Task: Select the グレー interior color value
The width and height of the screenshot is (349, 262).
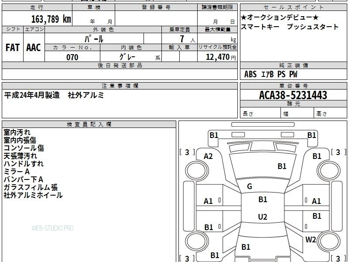Action: [127, 57]
